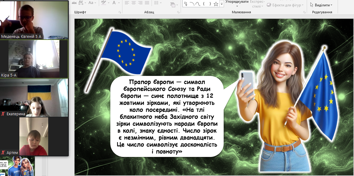Click the Екатерина name label

[16, 114]
